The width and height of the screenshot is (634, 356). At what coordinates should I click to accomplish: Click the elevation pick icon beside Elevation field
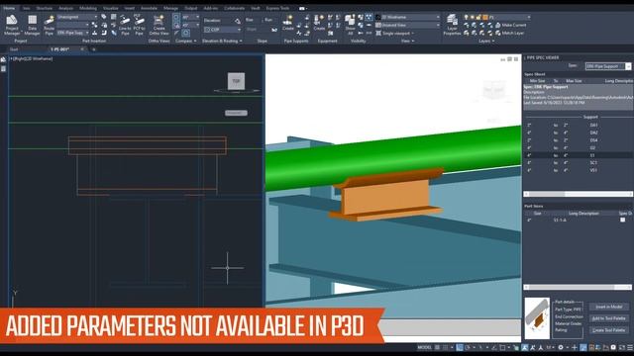coord(238,20)
